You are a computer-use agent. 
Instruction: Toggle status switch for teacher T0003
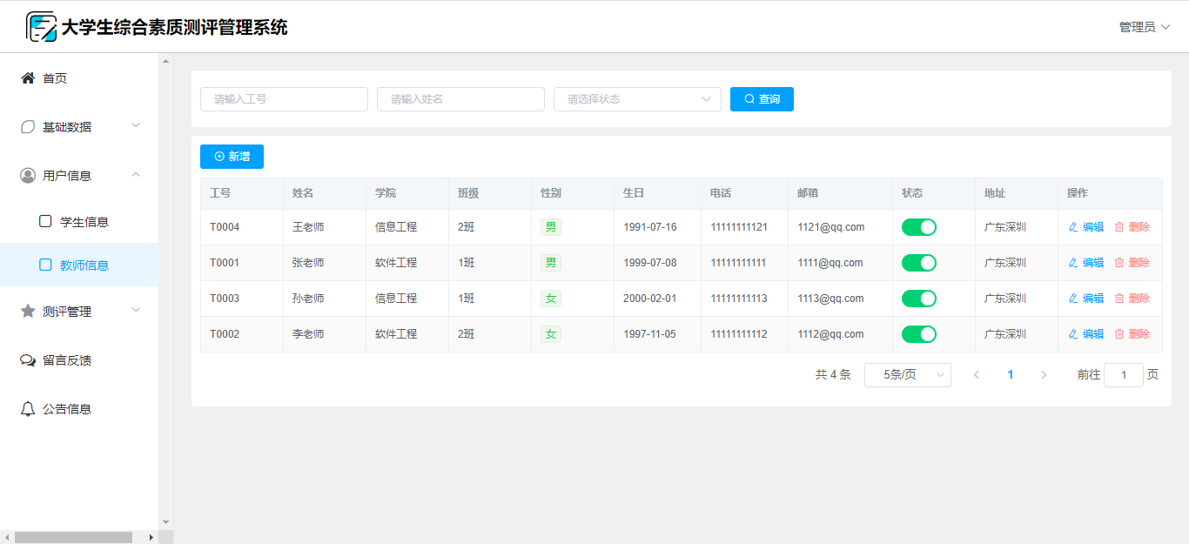[918, 299]
